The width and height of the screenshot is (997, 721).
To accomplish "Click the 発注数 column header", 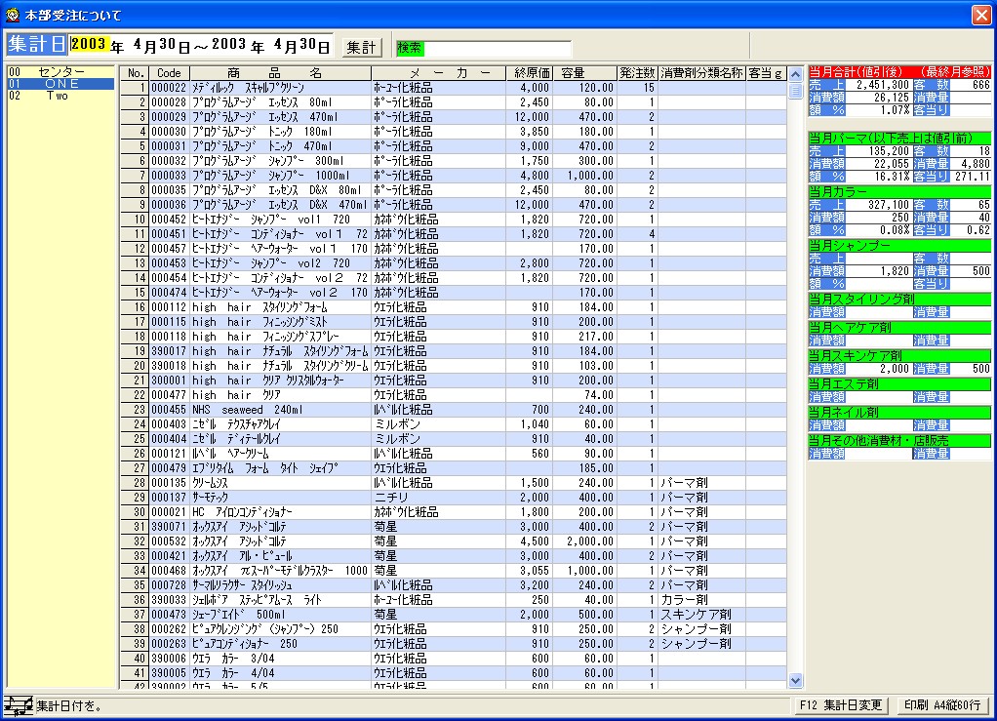I will tap(637, 73).
